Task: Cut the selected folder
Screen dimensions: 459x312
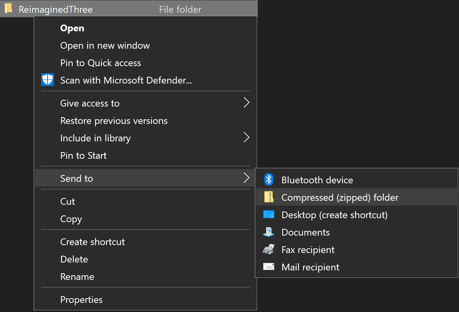Action: point(67,202)
